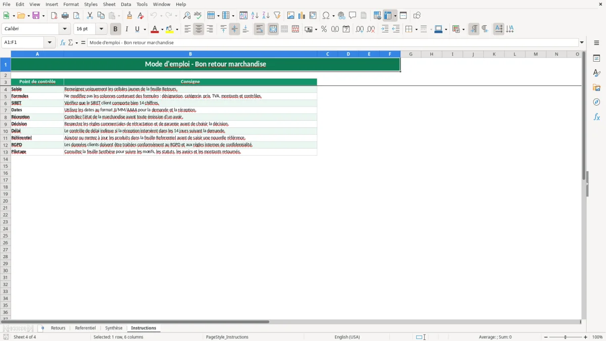
Task: Open Find & Replace
Action: pyautogui.click(x=187, y=16)
